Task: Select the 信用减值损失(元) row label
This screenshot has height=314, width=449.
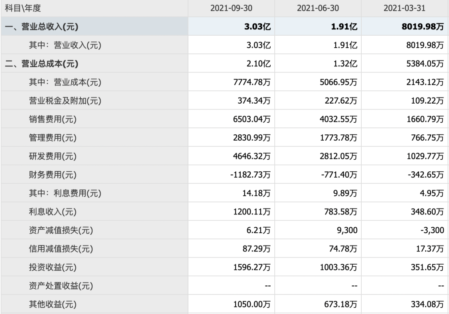Action: click(61, 248)
